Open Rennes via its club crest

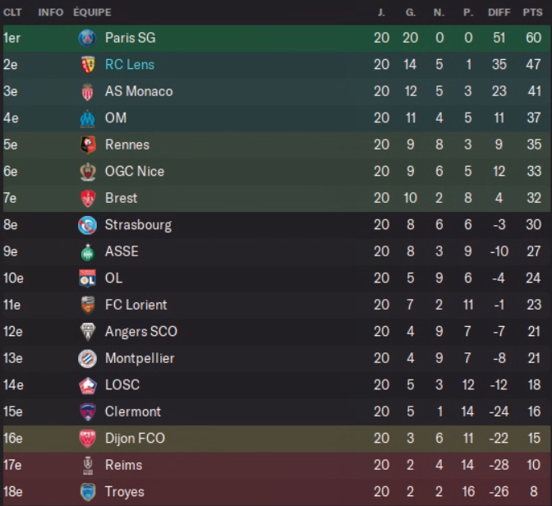click(x=87, y=145)
